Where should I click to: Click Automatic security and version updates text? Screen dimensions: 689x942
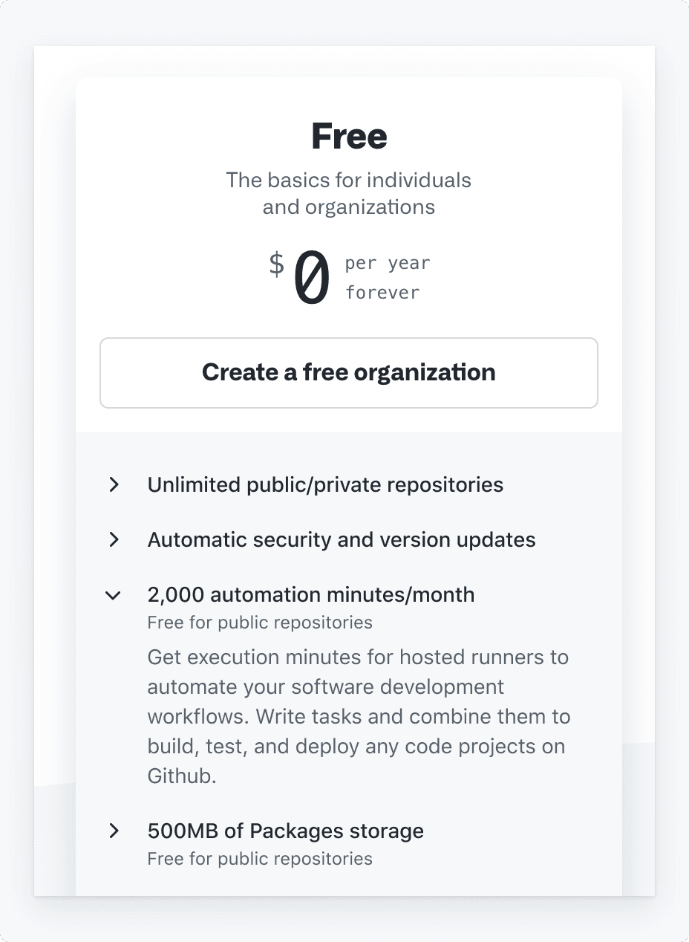(342, 540)
